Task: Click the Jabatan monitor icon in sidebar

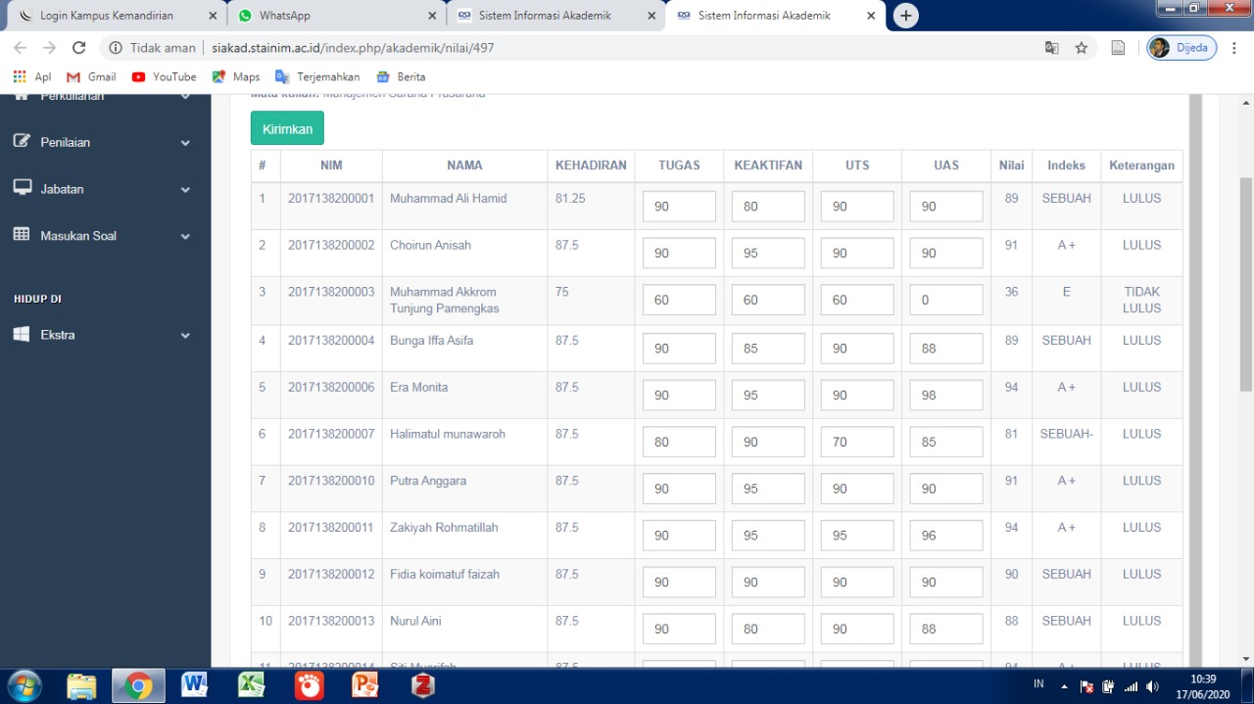Action: click(x=22, y=188)
